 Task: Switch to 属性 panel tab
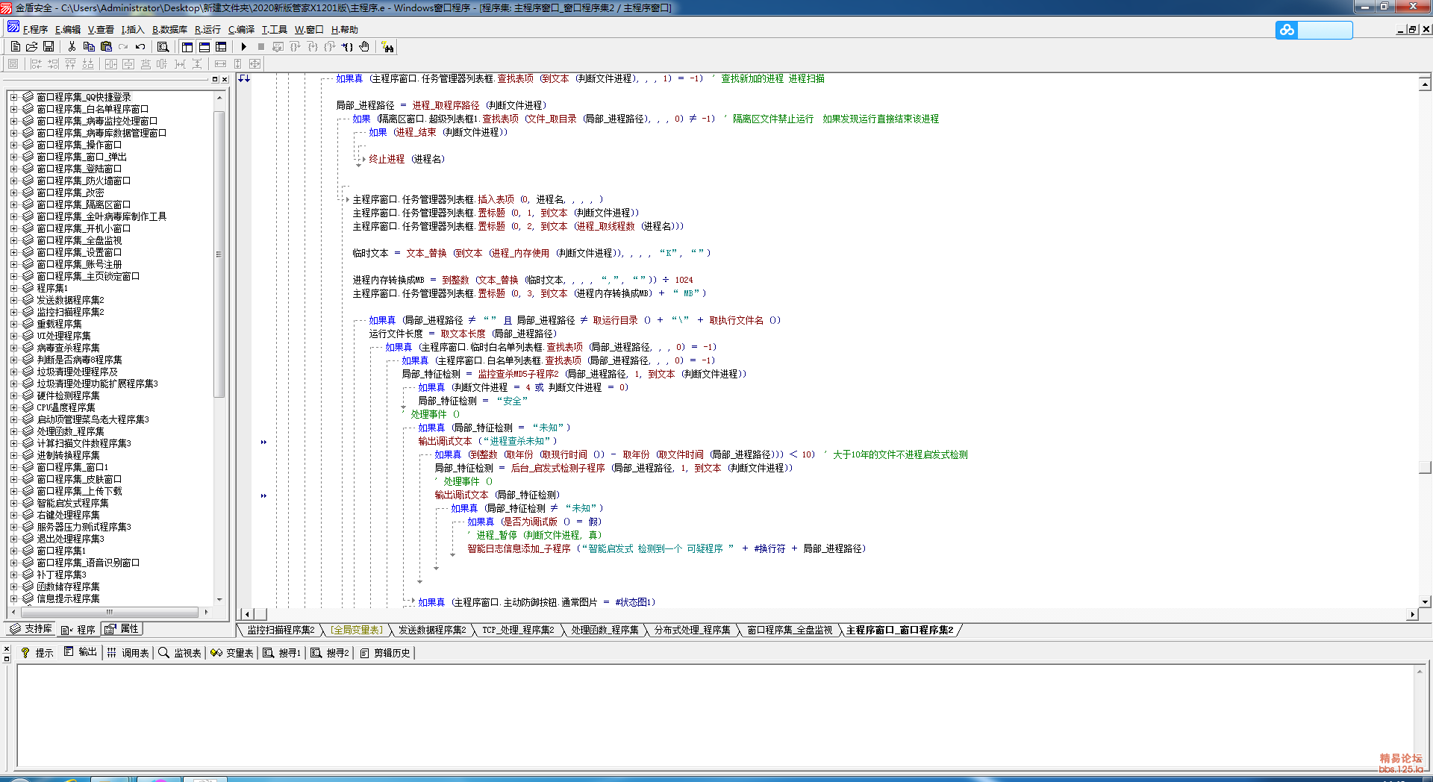pyautogui.click(x=122, y=629)
